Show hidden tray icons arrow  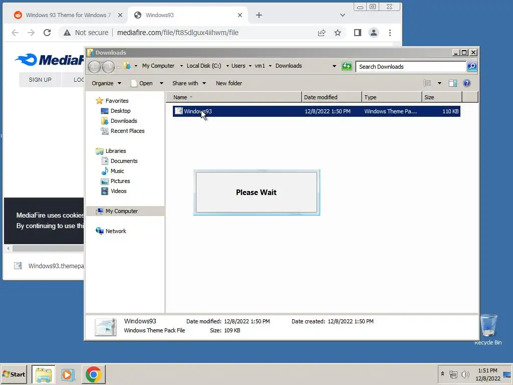click(x=442, y=374)
